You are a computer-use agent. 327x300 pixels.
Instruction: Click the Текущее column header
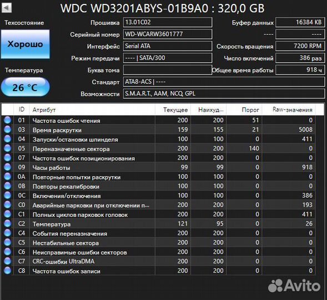coord(173,109)
